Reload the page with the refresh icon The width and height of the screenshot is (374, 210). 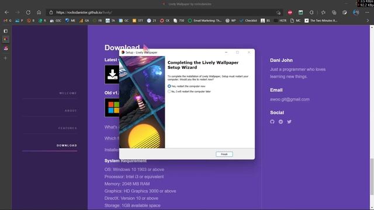28,12
